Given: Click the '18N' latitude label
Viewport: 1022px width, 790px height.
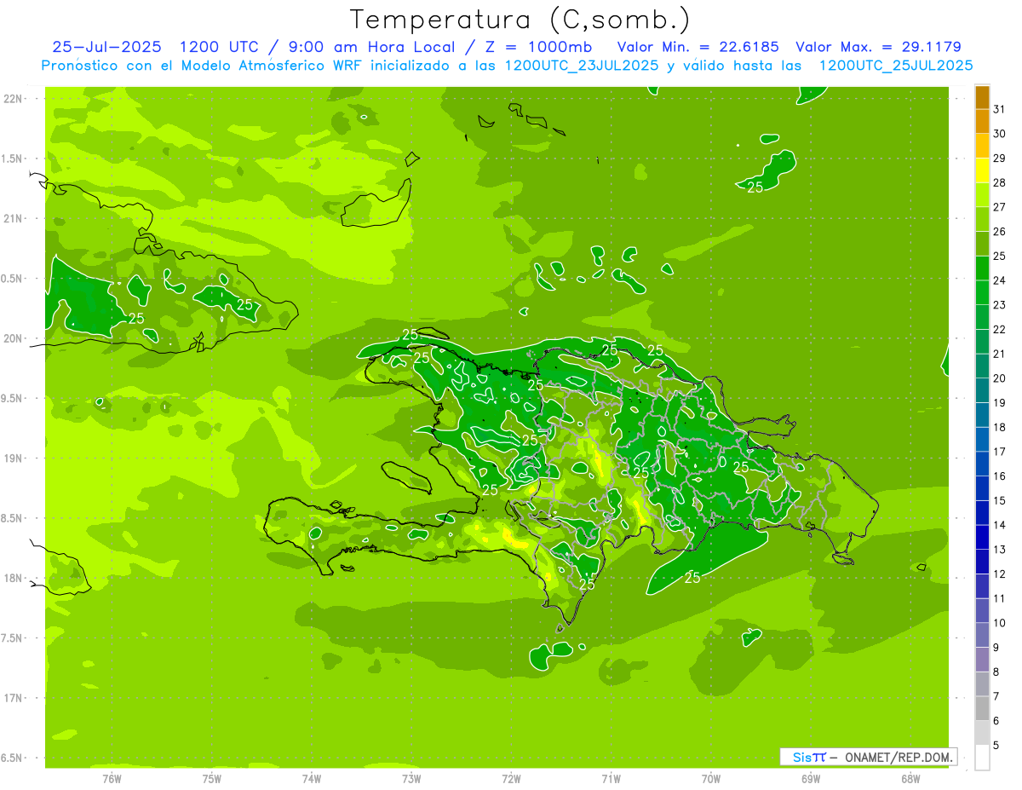Looking at the screenshot, I should (x=14, y=578).
